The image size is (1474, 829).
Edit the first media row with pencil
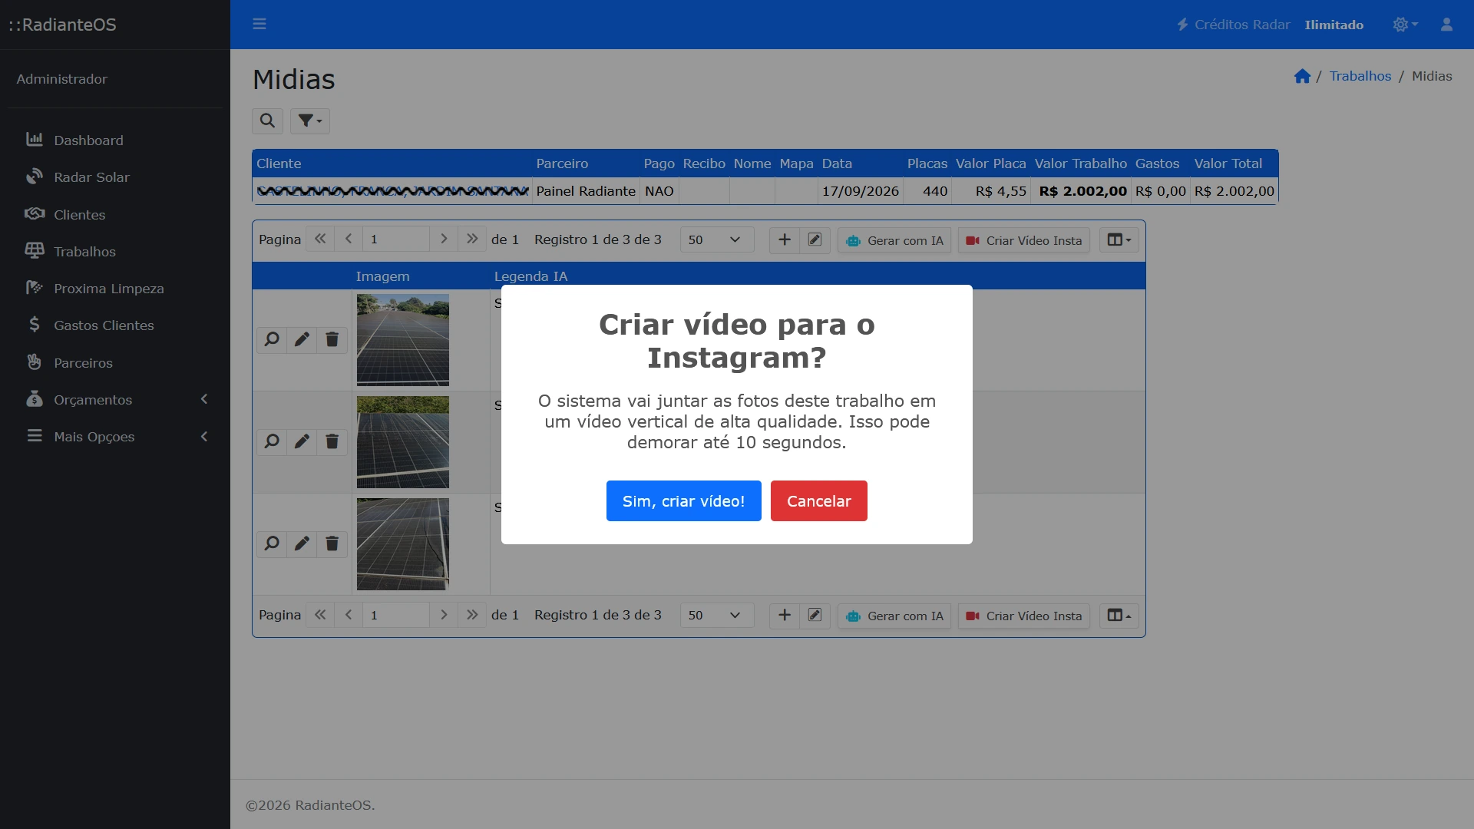[302, 339]
